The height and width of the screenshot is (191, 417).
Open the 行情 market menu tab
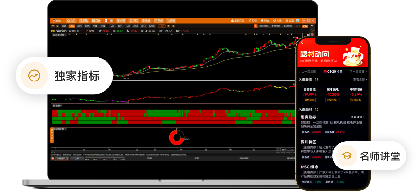(120, 20)
